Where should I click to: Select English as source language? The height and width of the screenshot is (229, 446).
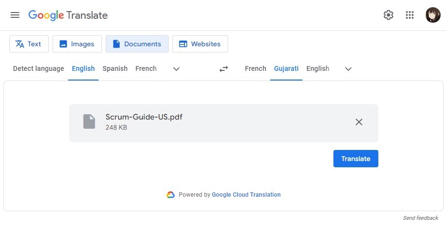pos(83,68)
